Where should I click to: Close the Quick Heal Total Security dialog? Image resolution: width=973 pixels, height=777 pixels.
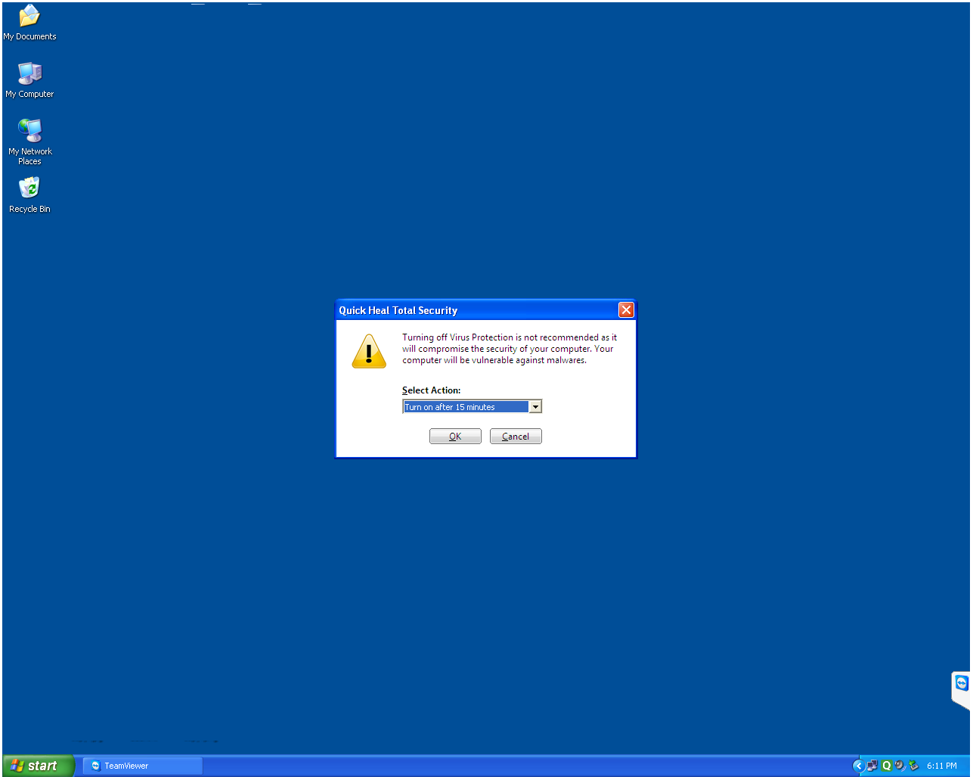(626, 310)
